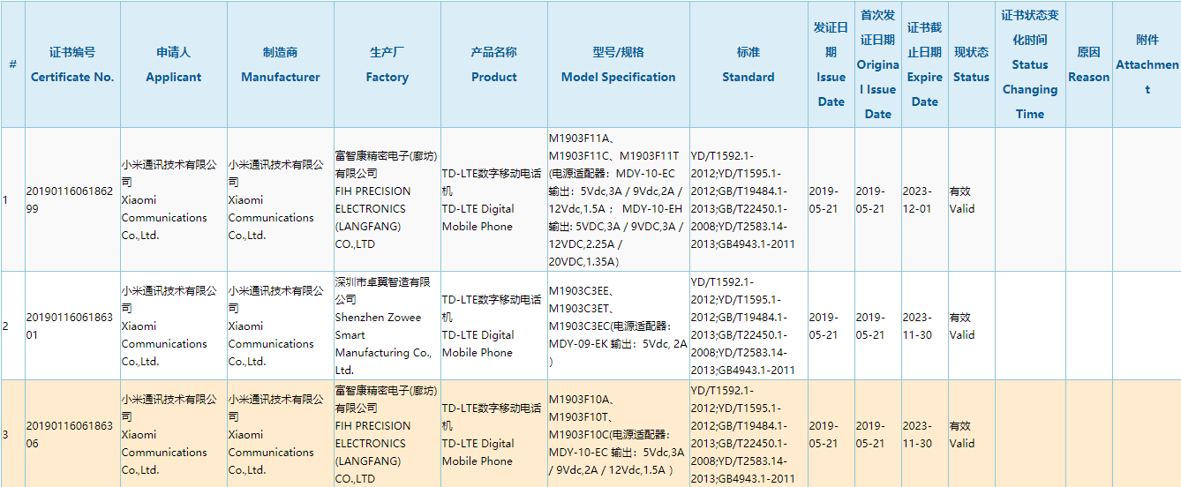Image resolution: width=1181 pixels, height=487 pixels.
Task: Click the Attachment column header
Action: click(x=1147, y=64)
